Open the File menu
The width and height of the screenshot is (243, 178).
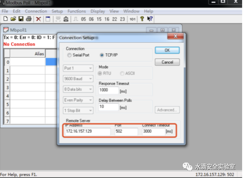tap(5, 11)
